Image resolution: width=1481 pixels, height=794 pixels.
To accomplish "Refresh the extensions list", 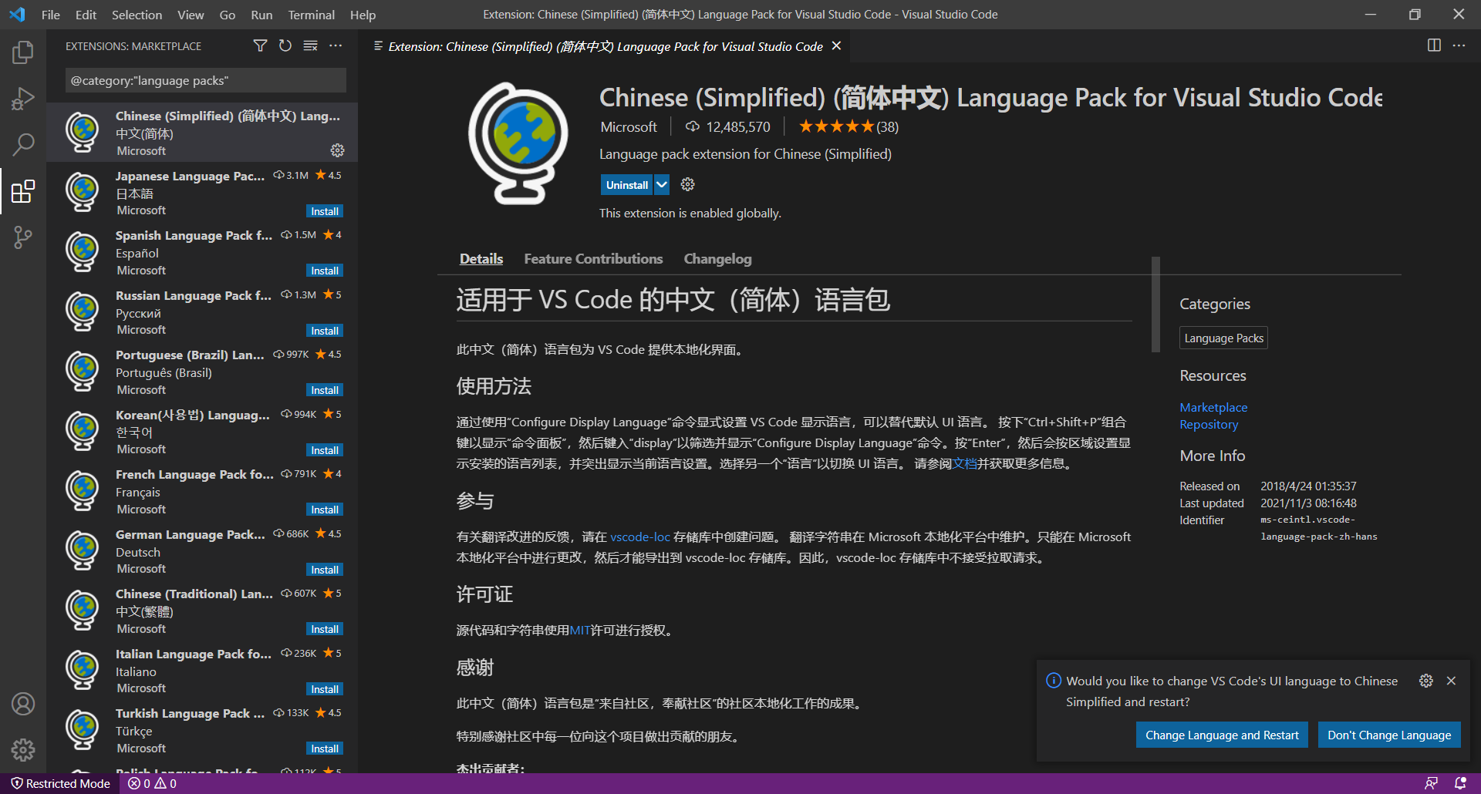I will (285, 45).
